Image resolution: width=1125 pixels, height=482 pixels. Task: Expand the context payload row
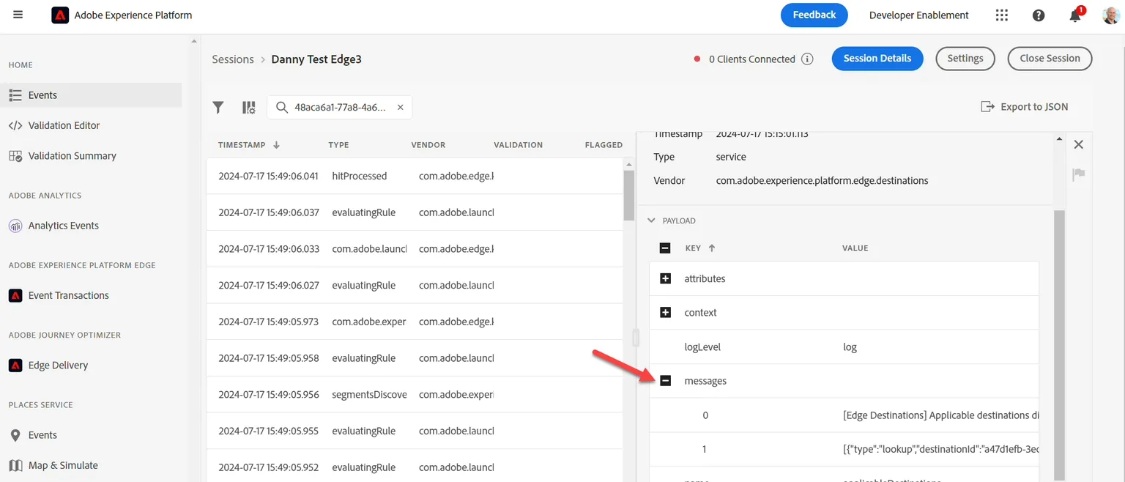666,313
